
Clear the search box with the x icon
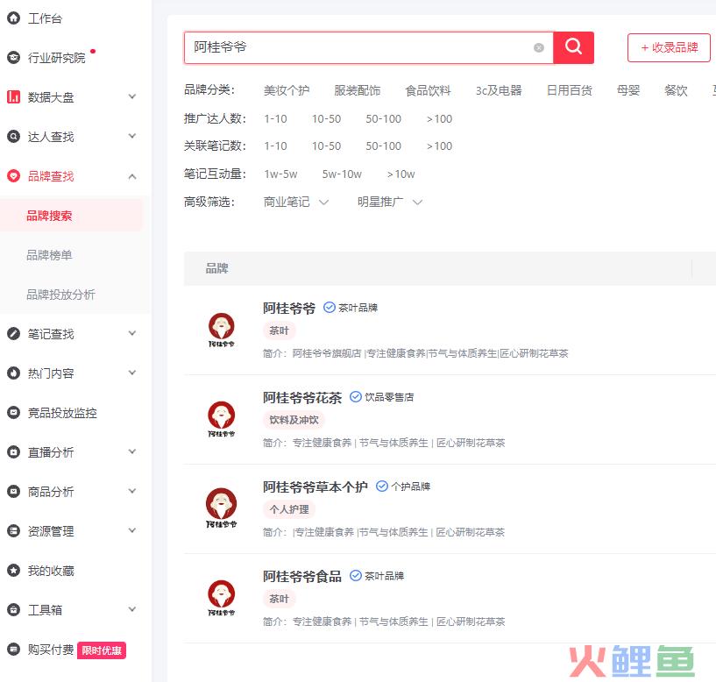pos(539,47)
